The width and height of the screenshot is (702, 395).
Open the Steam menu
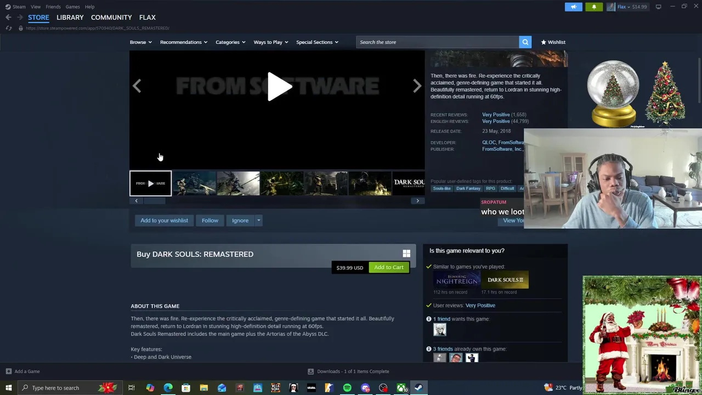pos(15,7)
